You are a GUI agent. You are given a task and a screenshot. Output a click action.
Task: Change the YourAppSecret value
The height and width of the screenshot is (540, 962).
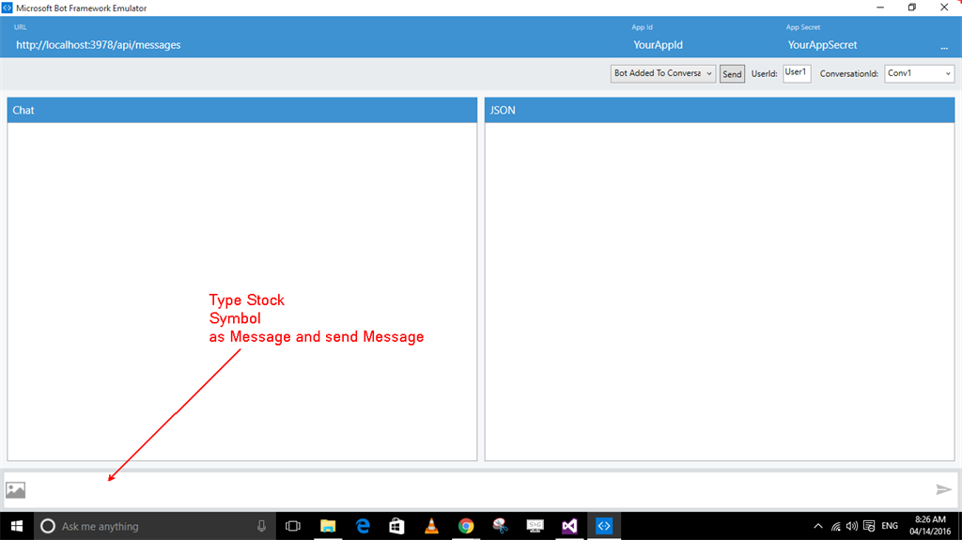(822, 45)
